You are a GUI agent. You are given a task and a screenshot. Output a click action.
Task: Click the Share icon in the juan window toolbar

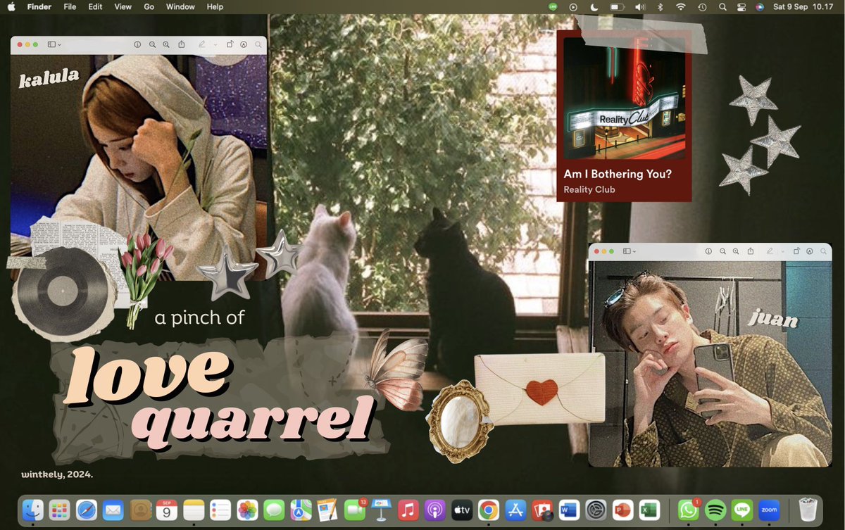751,251
